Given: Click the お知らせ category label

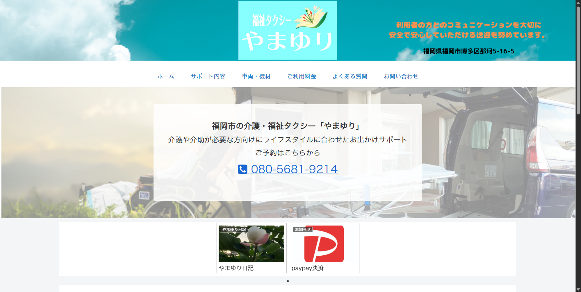Looking at the screenshot, I should (303, 230).
